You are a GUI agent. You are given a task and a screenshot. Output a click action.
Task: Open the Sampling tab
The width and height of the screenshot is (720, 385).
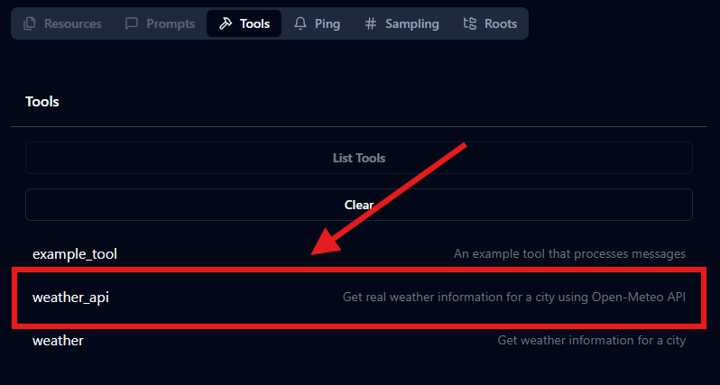[402, 23]
